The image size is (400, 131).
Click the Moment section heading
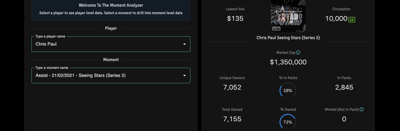[x=111, y=60]
